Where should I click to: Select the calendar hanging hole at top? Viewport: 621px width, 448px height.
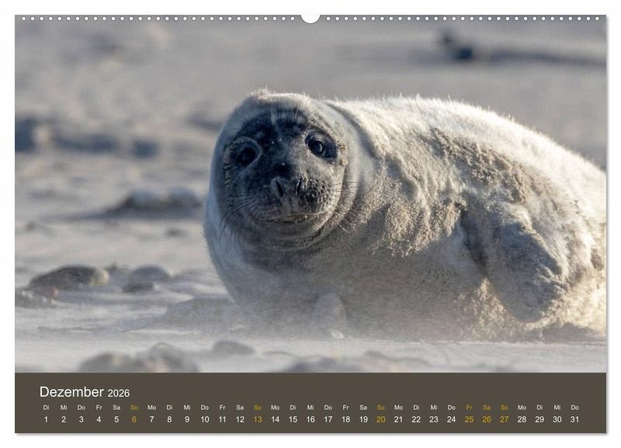(310, 17)
